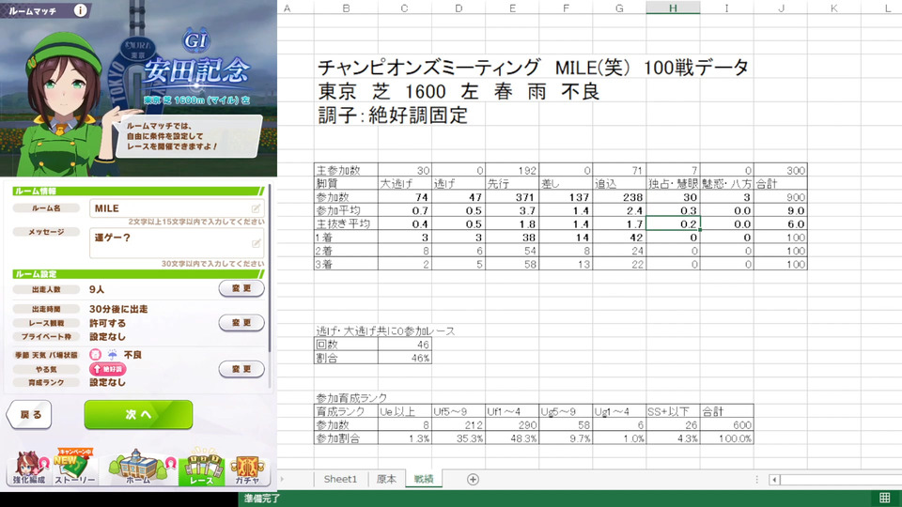The height and width of the screenshot is (507, 902).
Task: Switch to 原本 sheet tab
Action: coord(386,479)
